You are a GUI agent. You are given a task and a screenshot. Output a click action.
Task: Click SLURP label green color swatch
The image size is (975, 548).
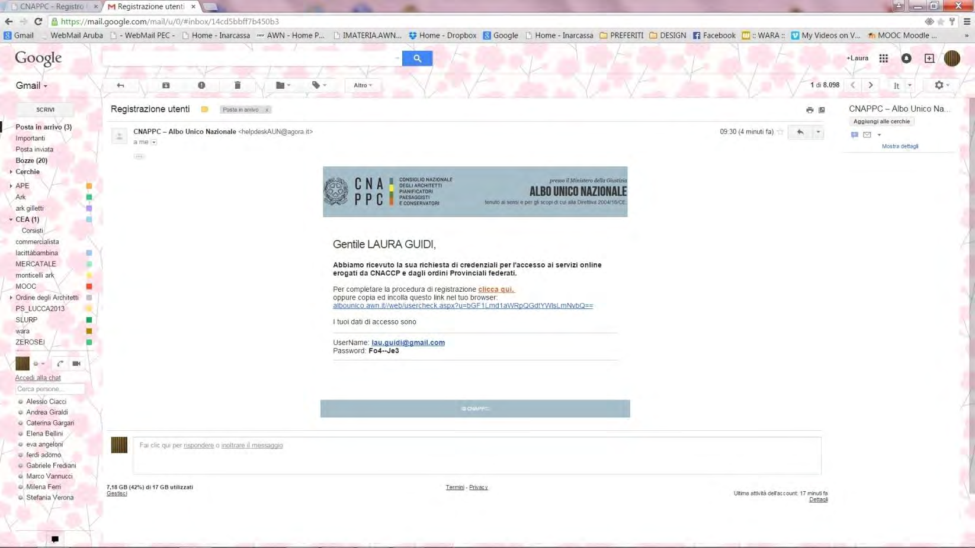pyautogui.click(x=89, y=320)
